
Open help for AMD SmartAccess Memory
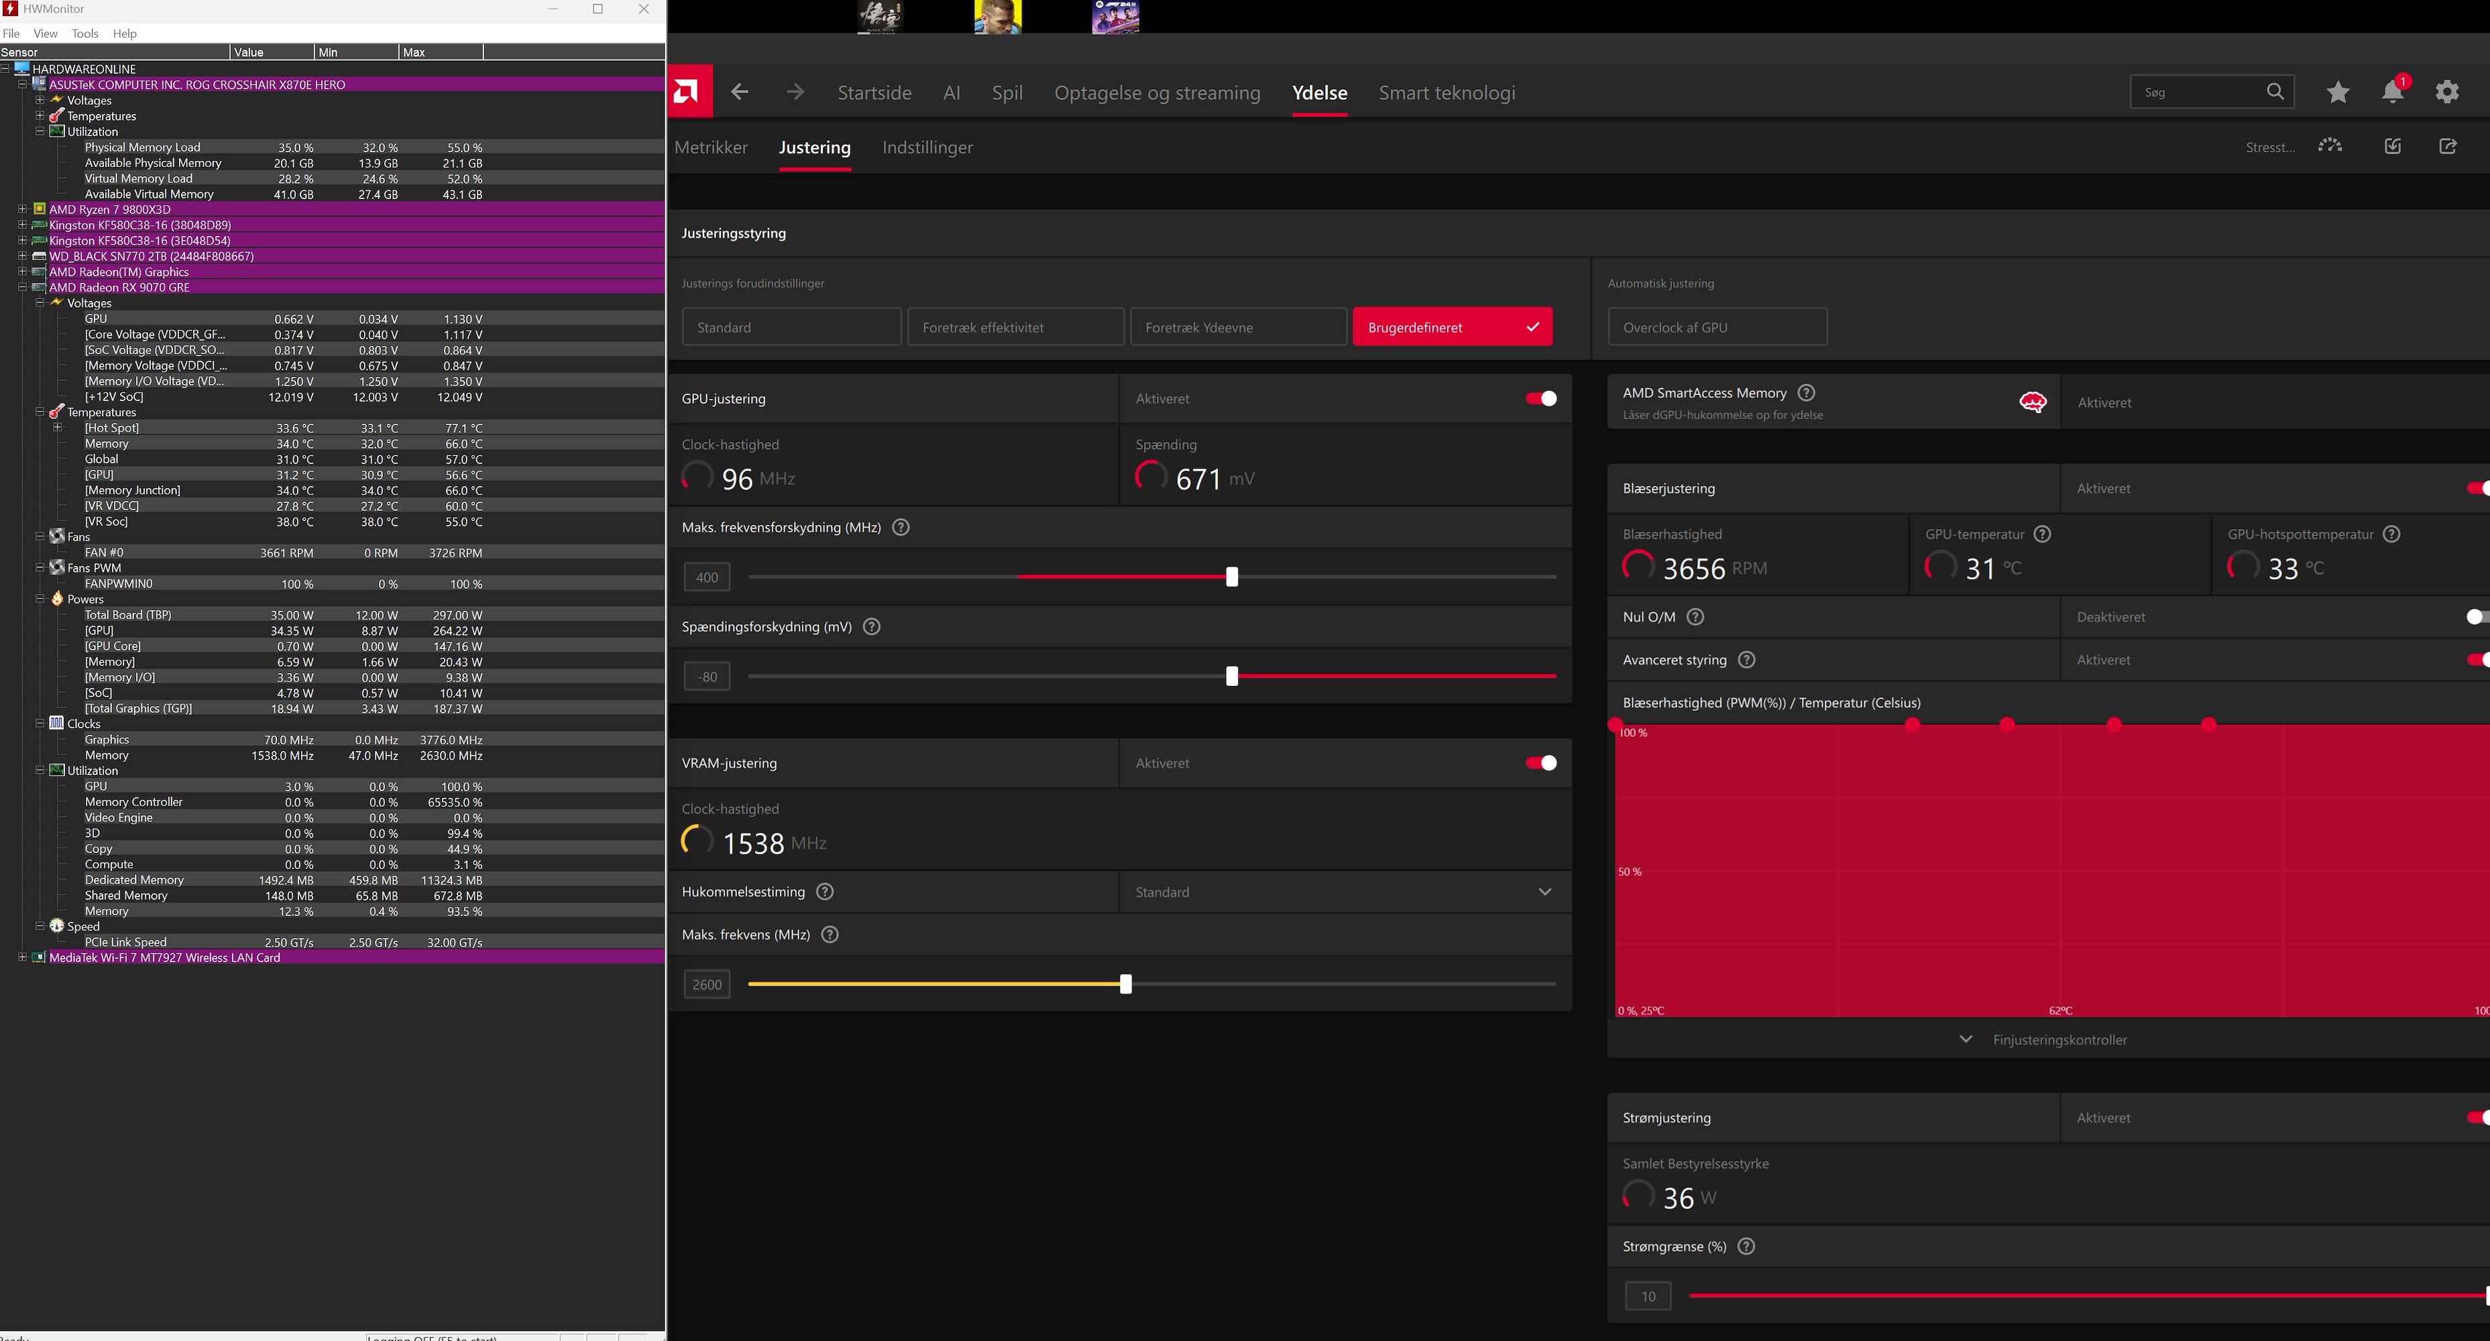[x=1806, y=392]
